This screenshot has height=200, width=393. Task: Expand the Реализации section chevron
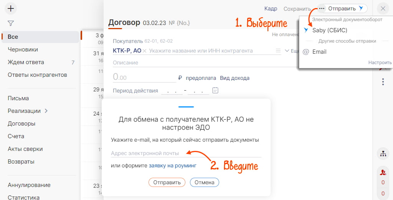coord(46,111)
